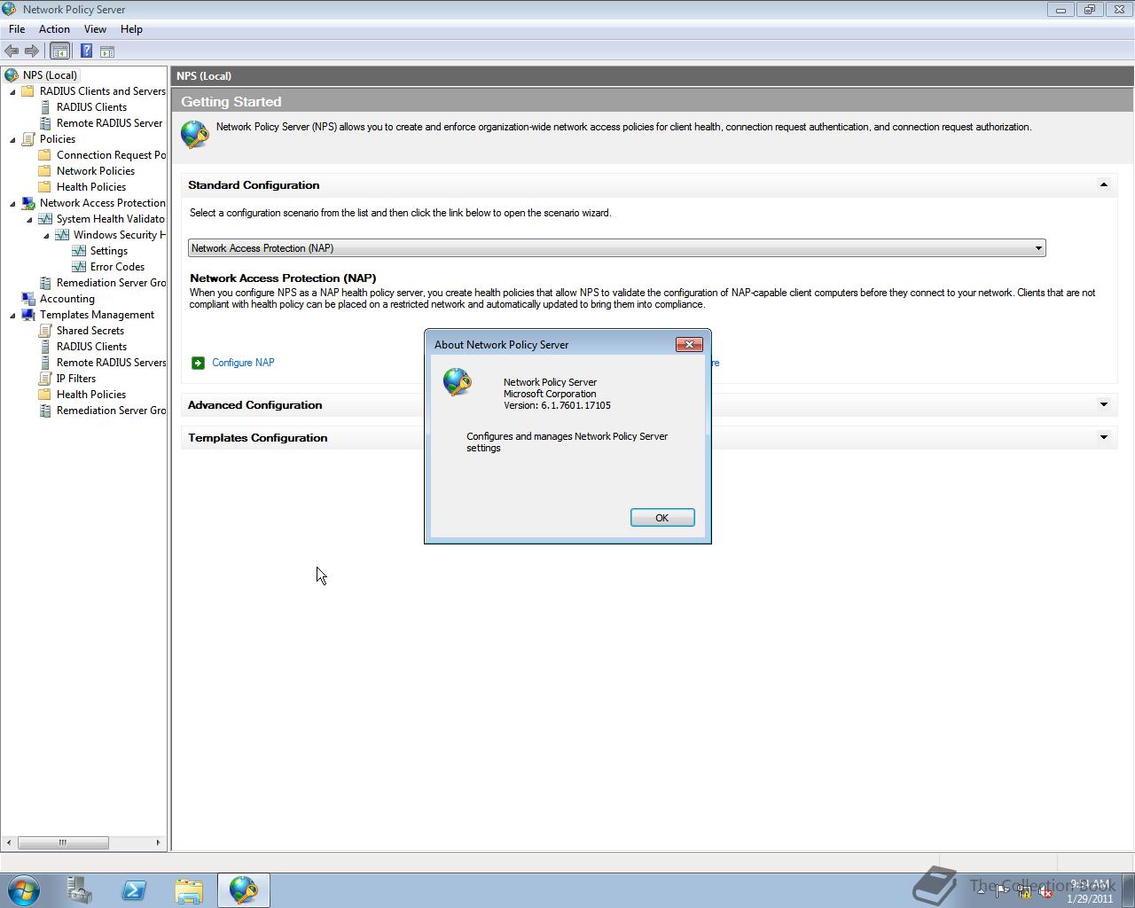Click the green Configure NAP arrow icon
The image size is (1135, 908).
point(198,363)
